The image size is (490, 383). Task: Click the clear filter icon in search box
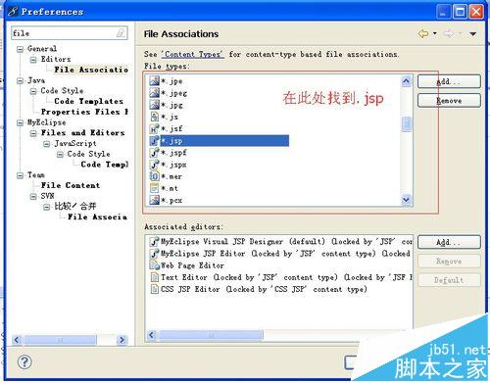pyautogui.click(x=121, y=33)
